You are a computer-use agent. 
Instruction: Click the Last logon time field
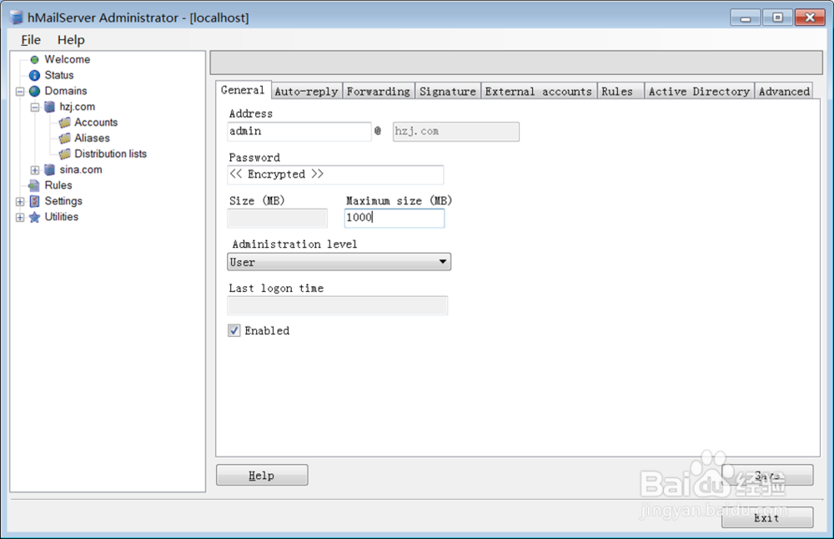(337, 305)
